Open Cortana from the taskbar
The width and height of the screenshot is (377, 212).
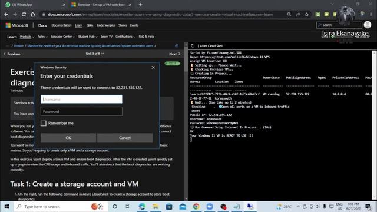coord(115,207)
